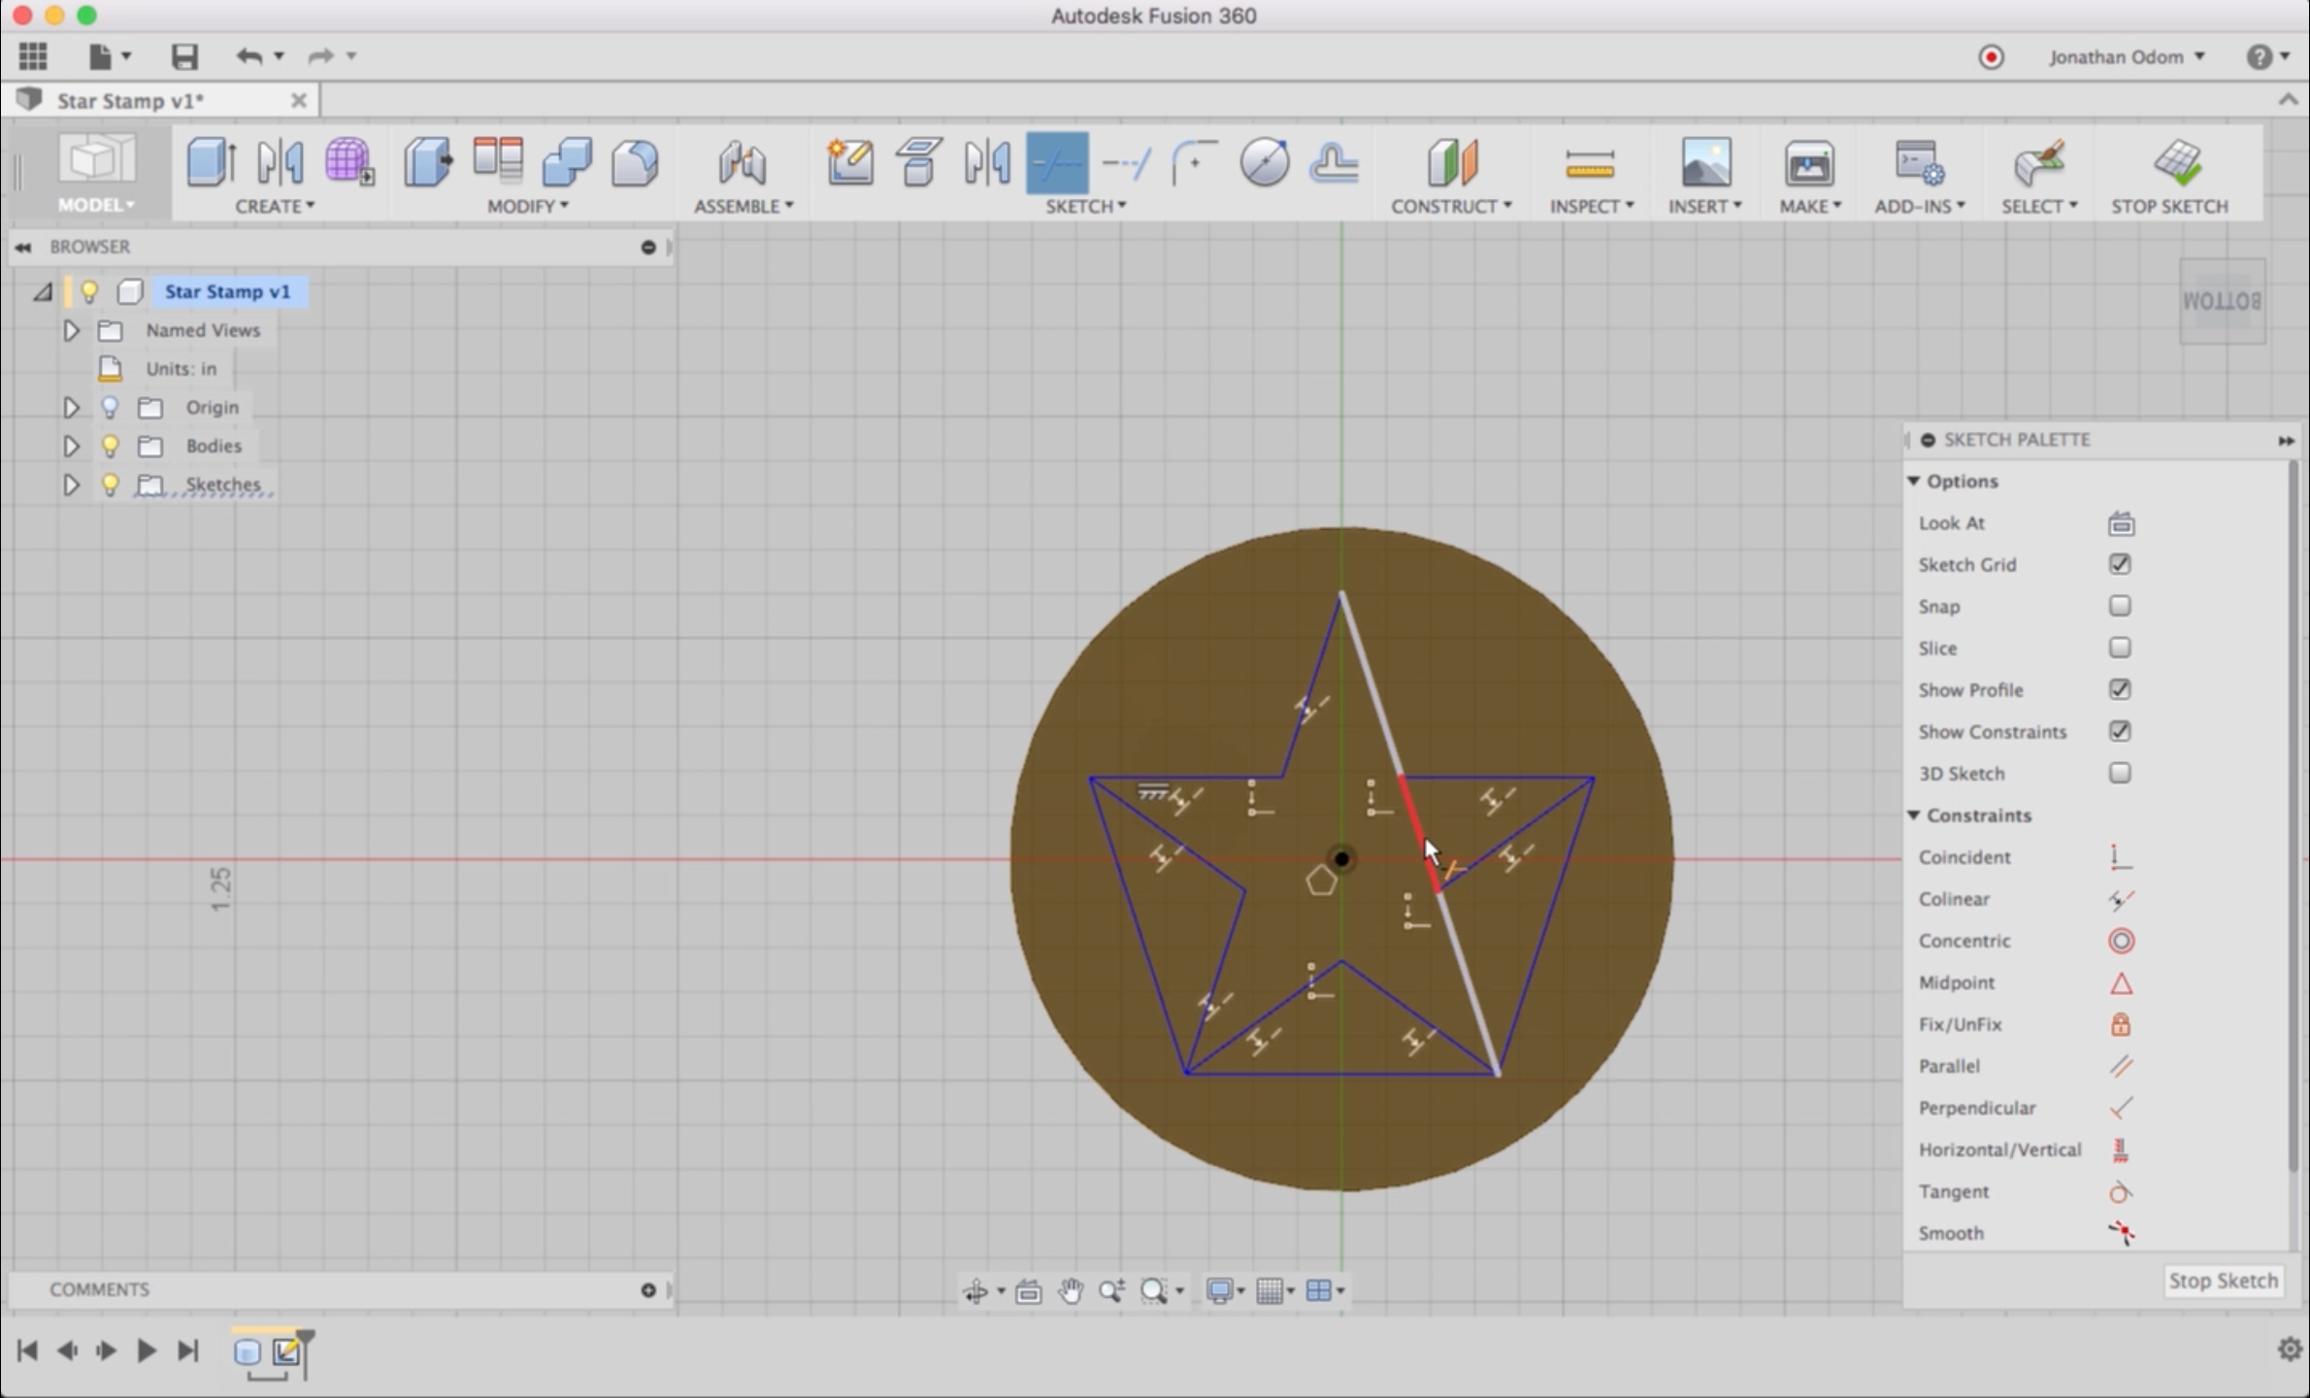The width and height of the screenshot is (2310, 1398).
Task: Uncheck the Sketch Grid checkbox
Action: click(x=2120, y=564)
